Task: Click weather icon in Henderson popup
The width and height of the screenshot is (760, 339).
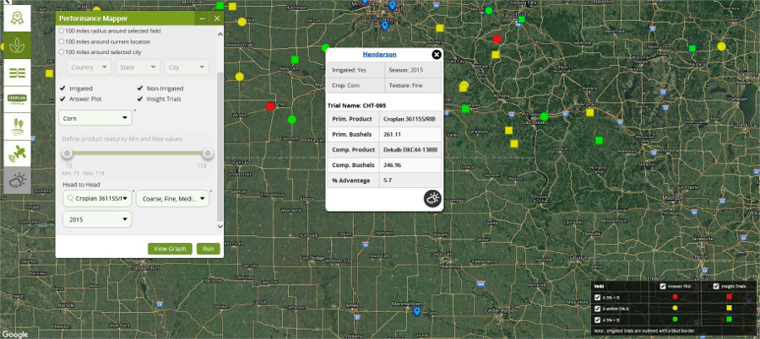Action: (432, 199)
